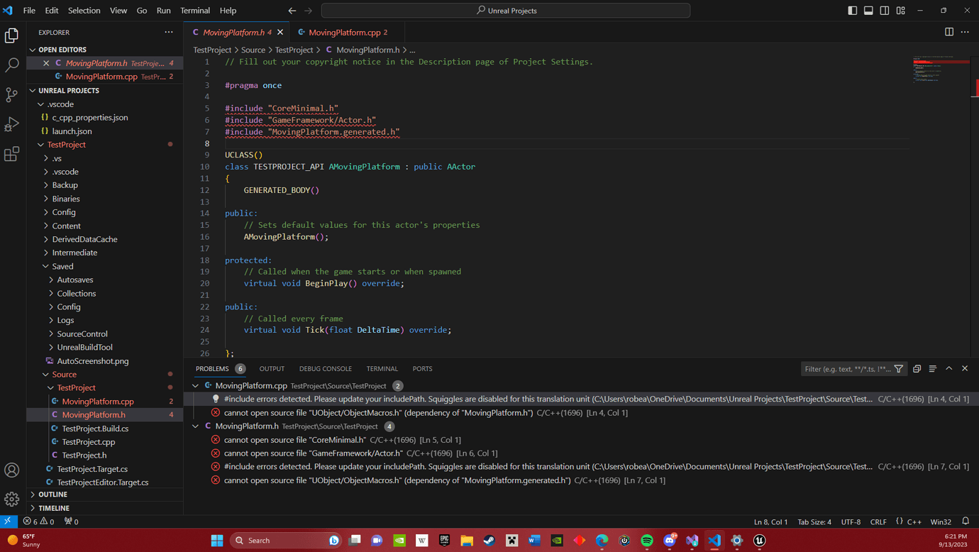Open the Terminal menu

194,10
